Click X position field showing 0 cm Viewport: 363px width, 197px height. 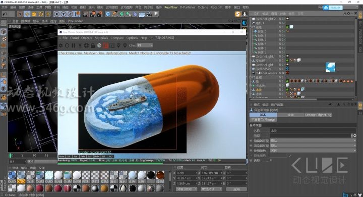click(x=186, y=173)
